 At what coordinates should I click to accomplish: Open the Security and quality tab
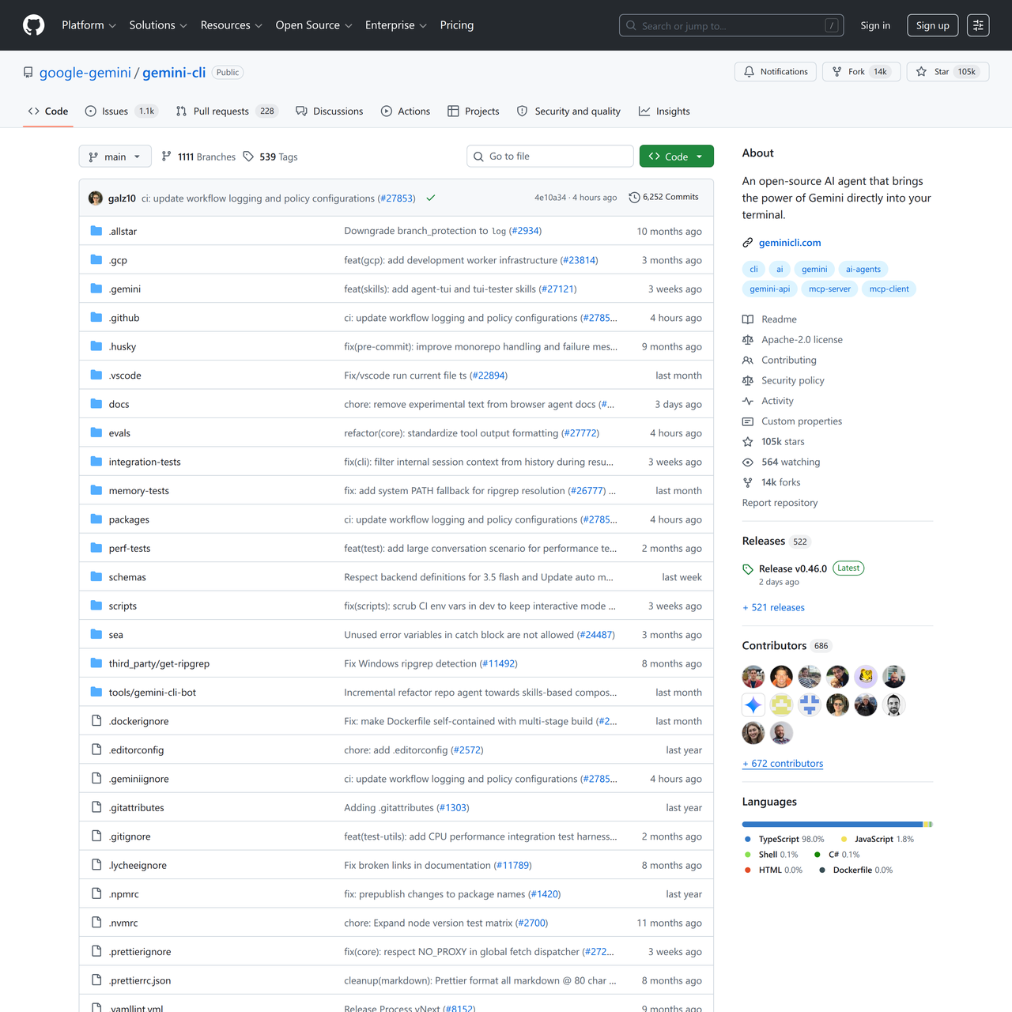point(568,111)
